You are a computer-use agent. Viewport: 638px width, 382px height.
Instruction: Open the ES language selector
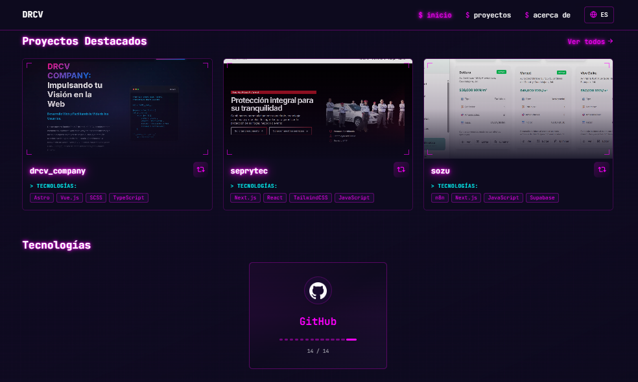point(599,15)
